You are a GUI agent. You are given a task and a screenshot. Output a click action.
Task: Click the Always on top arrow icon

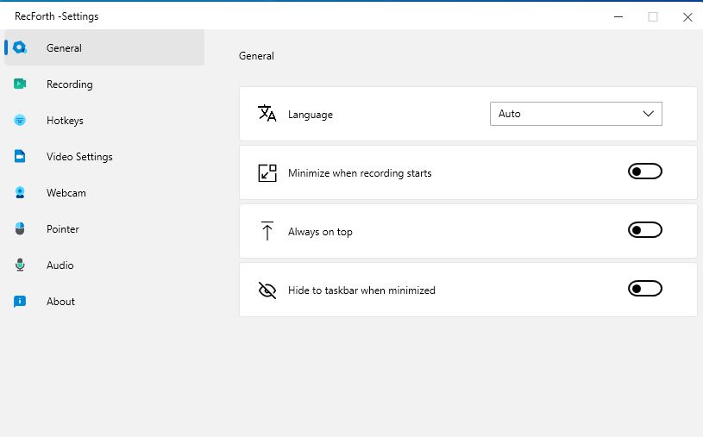pyautogui.click(x=267, y=231)
